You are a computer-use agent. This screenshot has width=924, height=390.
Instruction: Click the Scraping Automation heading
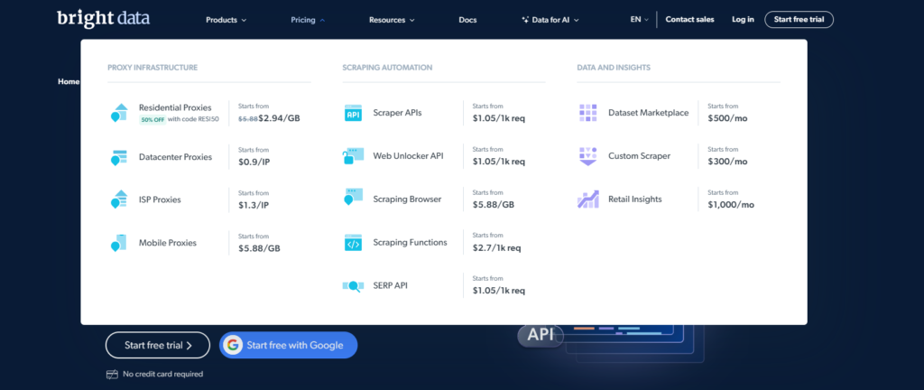coord(387,68)
